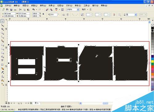Click the vertical mirror button

coord(68,15)
